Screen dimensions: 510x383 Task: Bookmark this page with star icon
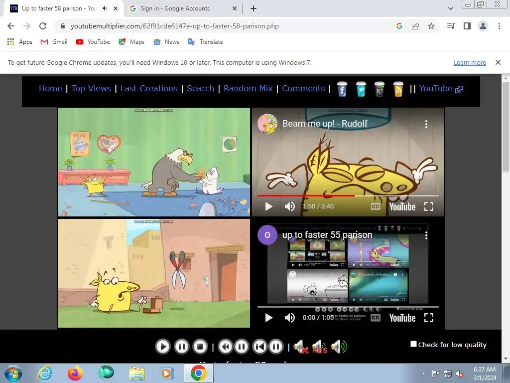pos(431,26)
